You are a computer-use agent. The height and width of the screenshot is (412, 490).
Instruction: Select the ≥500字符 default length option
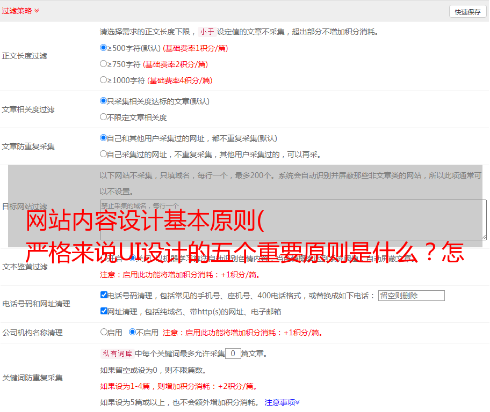[104, 48]
